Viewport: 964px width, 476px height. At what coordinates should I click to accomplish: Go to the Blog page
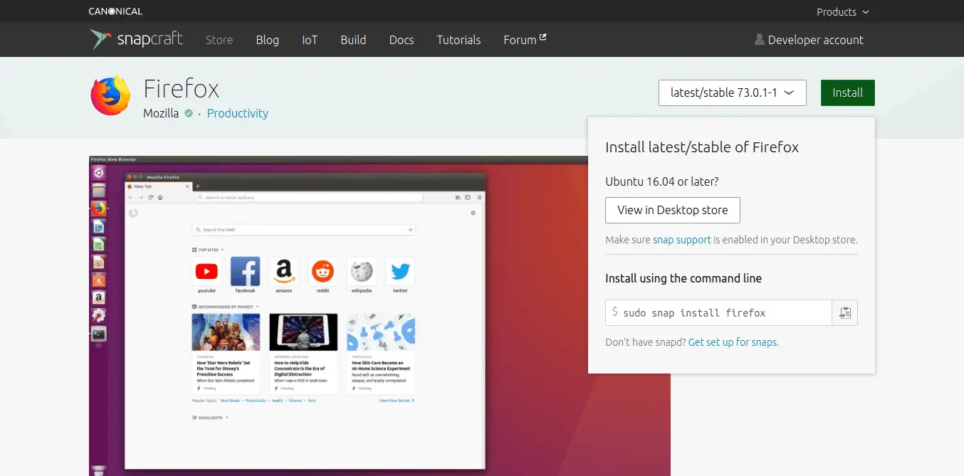[268, 40]
